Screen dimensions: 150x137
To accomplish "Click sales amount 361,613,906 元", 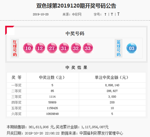I will [x=41, y=127].
